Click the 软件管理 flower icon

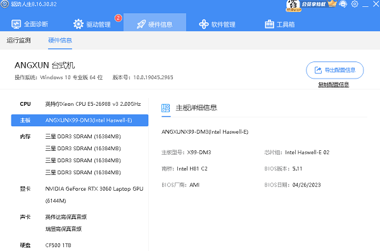click(203, 24)
